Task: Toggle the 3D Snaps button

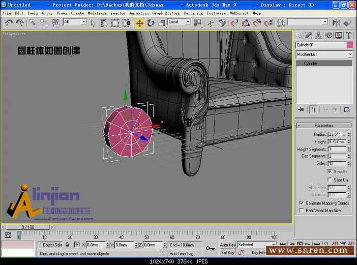Action: point(234,23)
